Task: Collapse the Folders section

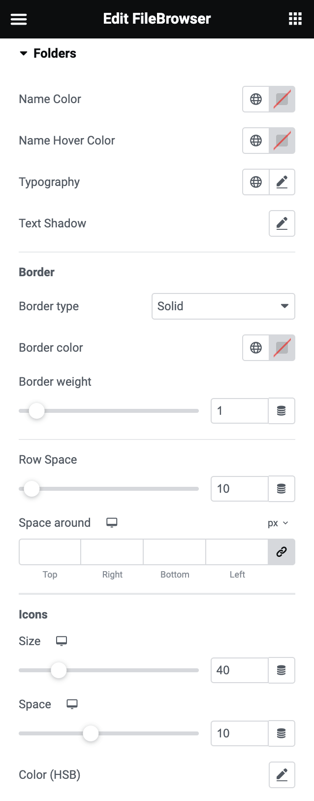Action: point(23,53)
